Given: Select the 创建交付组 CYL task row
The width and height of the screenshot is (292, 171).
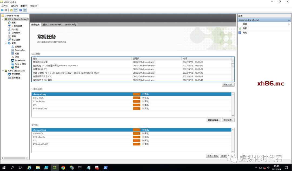Looking at the screenshot, I should click(x=131, y=69).
